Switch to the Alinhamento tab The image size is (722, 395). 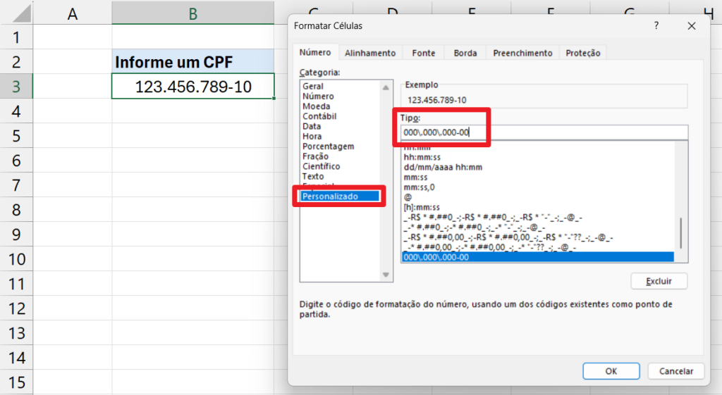[370, 53]
